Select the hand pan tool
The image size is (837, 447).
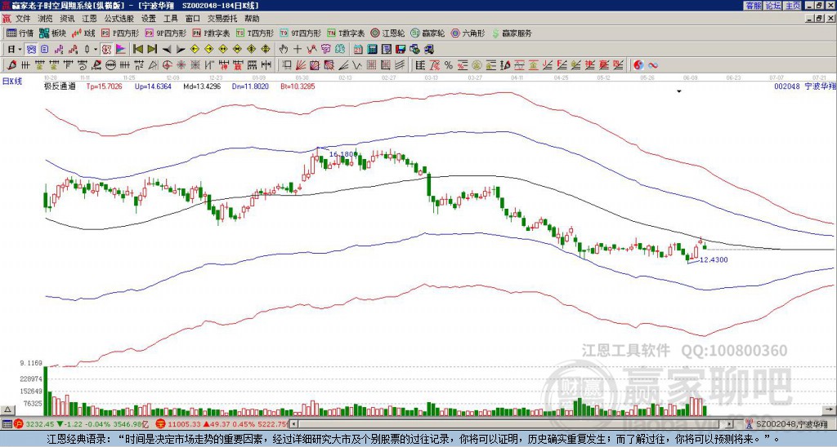point(283,50)
